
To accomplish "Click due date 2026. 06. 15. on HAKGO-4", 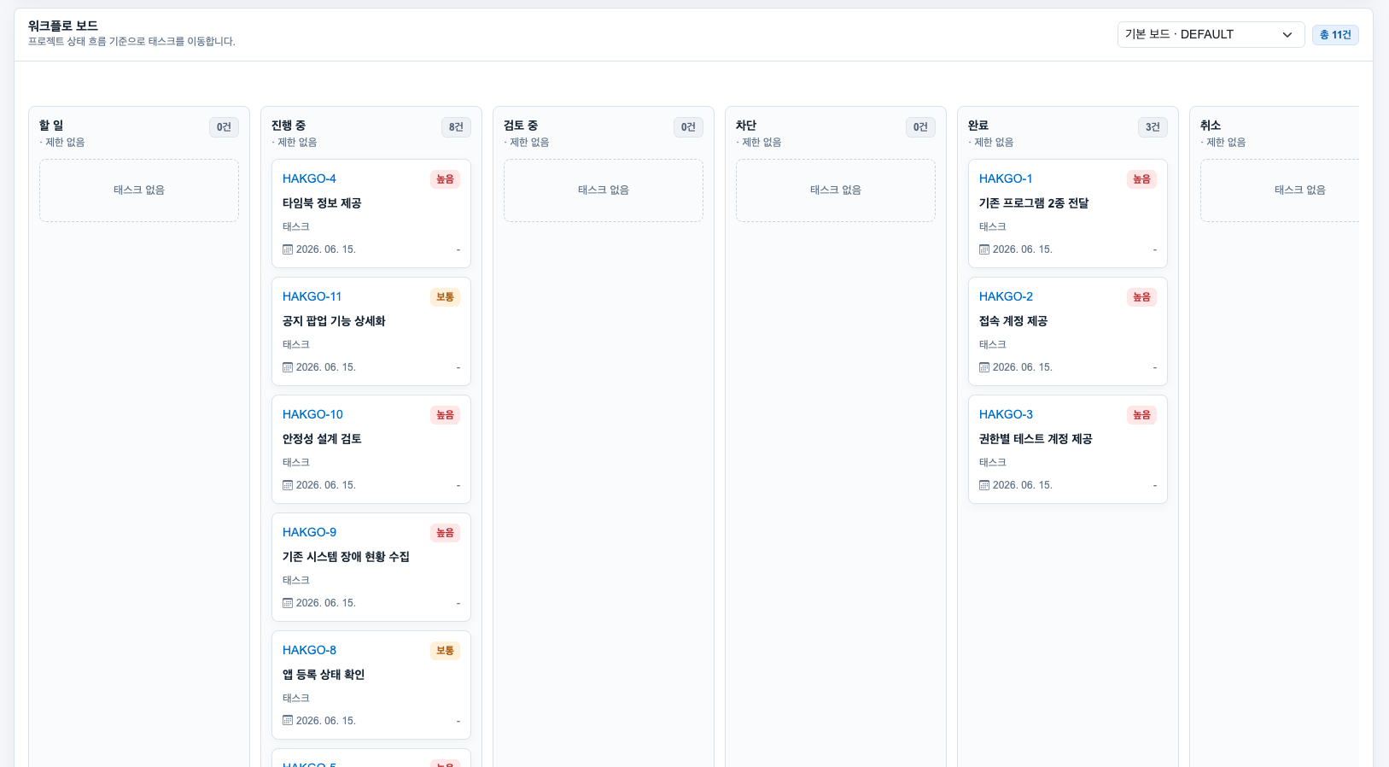I will click(326, 249).
